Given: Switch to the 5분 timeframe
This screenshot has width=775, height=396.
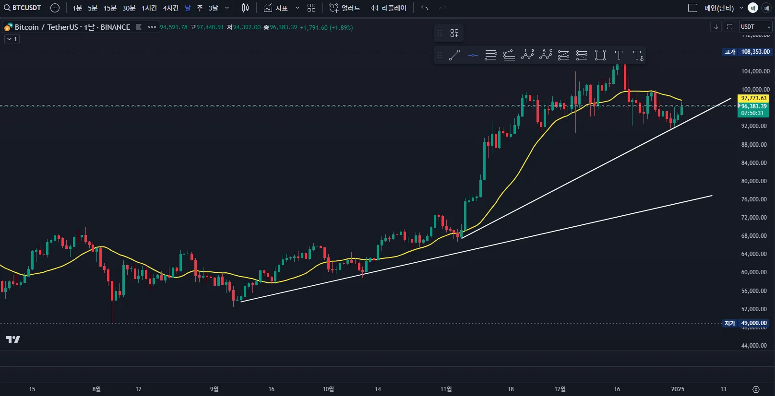Looking at the screenshot, I should coord(93,8).
